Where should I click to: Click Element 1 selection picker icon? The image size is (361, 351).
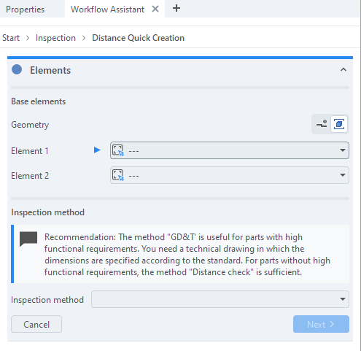point(118,150)
